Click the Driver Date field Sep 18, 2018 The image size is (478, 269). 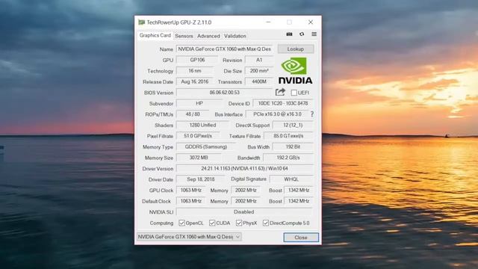tap(201, 179)
